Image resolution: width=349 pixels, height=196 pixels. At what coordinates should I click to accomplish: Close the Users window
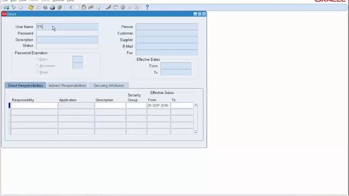coord(204,14)
